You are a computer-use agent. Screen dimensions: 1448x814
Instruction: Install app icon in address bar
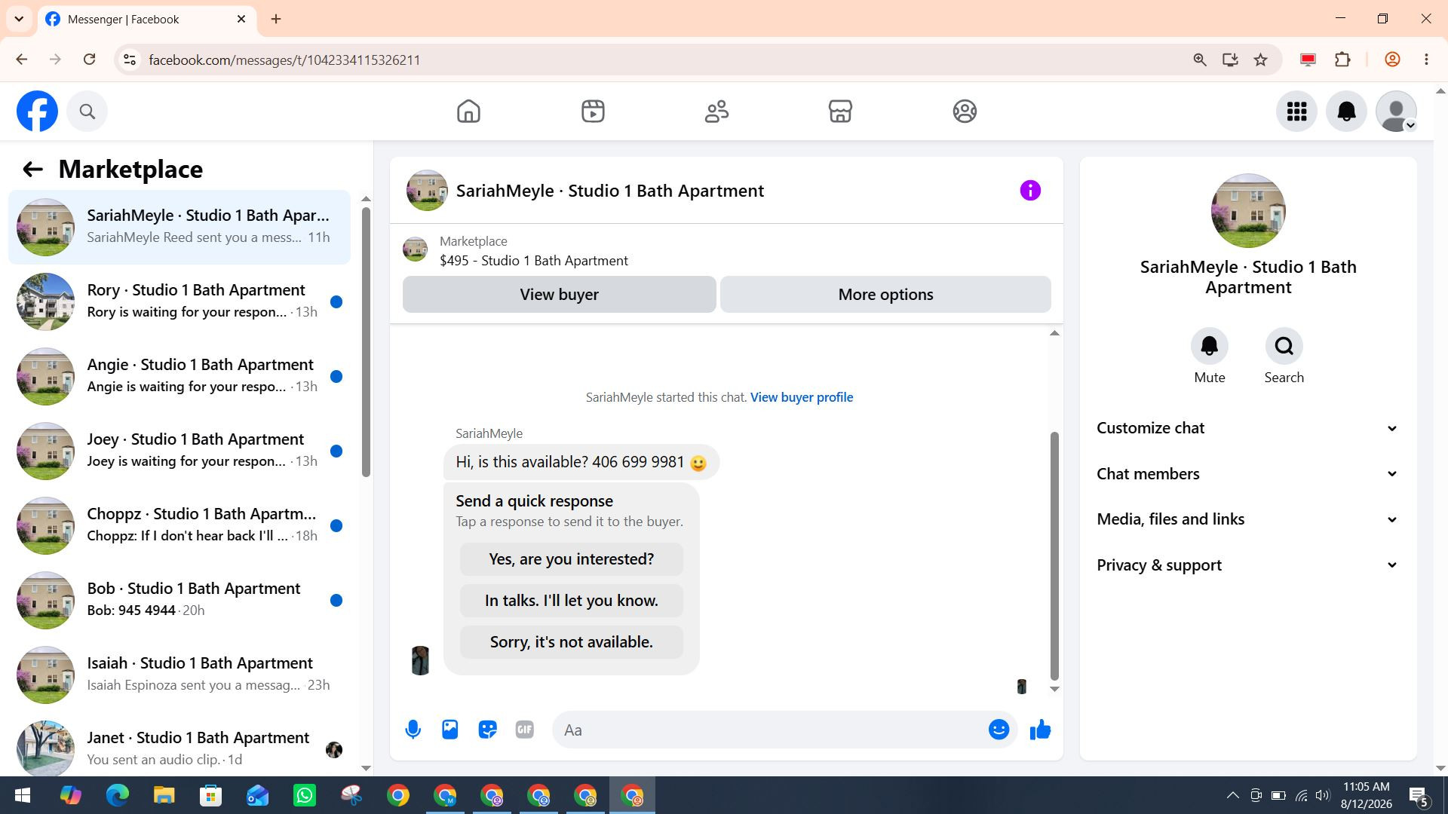point(1230,60)
